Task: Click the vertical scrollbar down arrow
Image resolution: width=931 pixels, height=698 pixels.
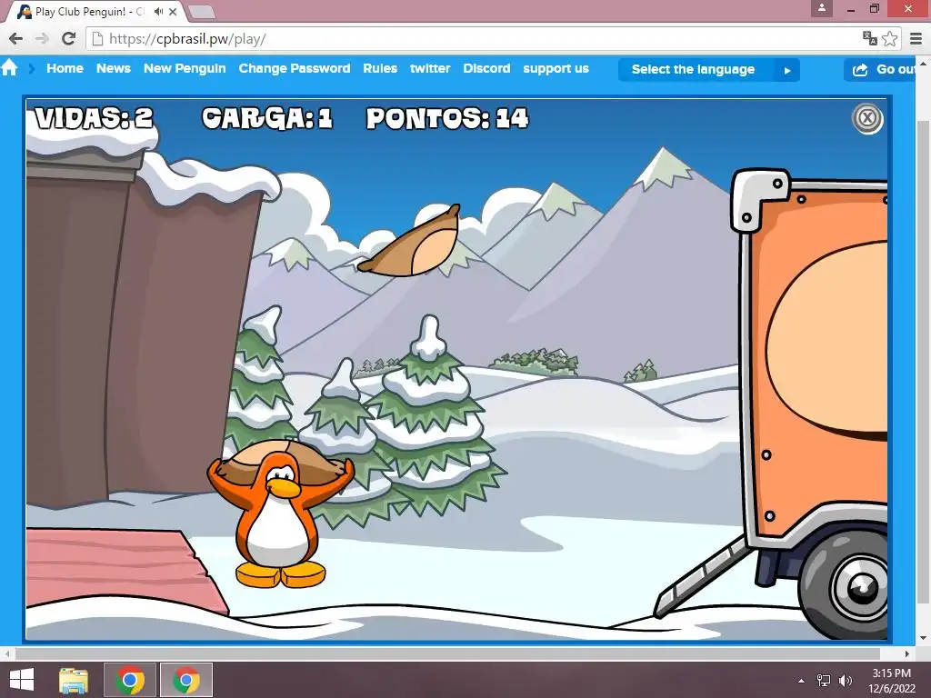Action: pos(922,639)
